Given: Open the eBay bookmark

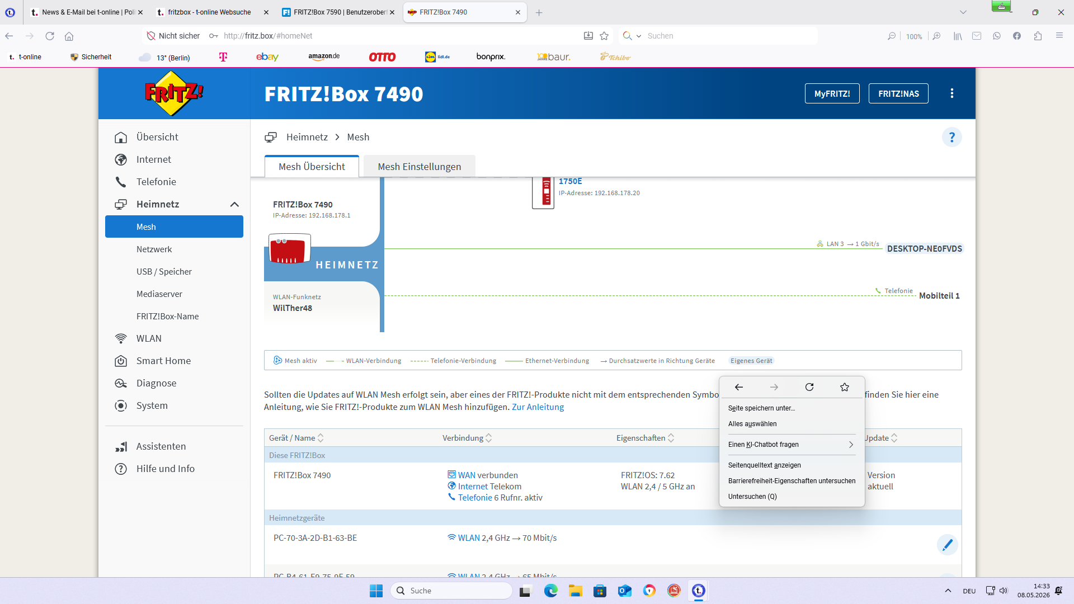Looking at the screenshot, I should point(267,57).
